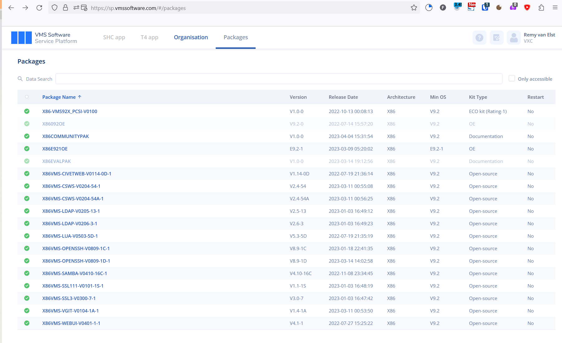Viewport: 562px width, 343px height.
Task: Open the Firefox application hamburger menu
Action: point(555,7)
